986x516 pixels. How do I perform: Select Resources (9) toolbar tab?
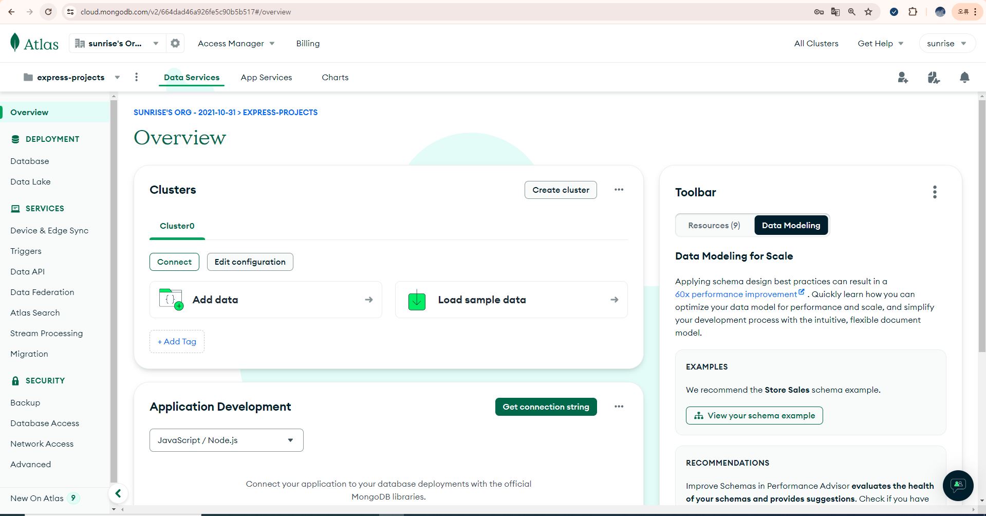pyautogui.click(x=714, y=226)
